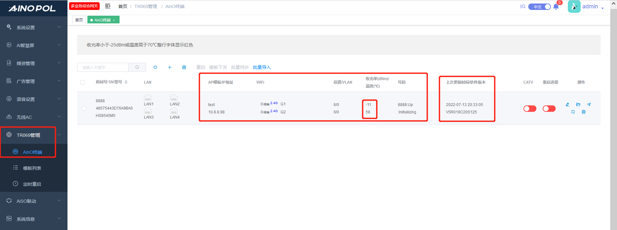Click the keyword search input field
Image resolution: width=617 pixels, height=230 pixels.
(x=103, y=67)
